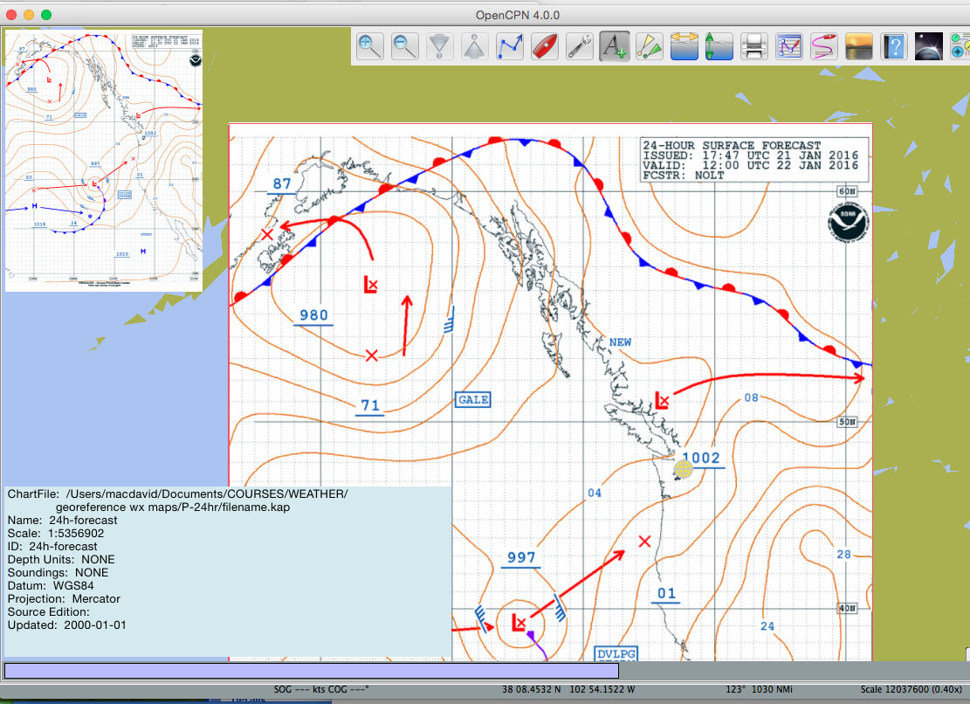Click the Zoom Out magnifier tool
Viewport: 970px width, 704px height.
click(x=404, y=46)
